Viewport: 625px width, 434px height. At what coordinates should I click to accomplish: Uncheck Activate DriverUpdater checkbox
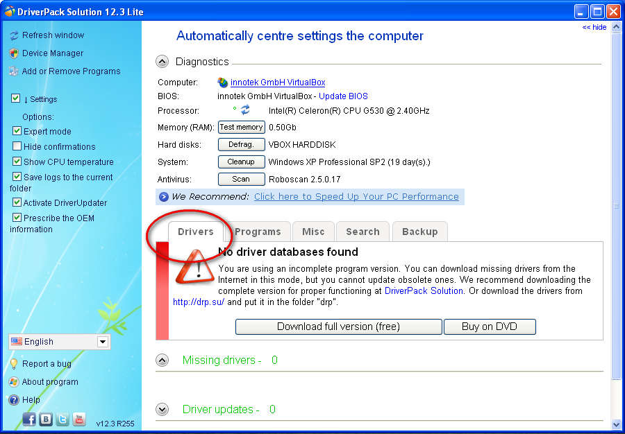pyautogui.click(x=17, y=202)
